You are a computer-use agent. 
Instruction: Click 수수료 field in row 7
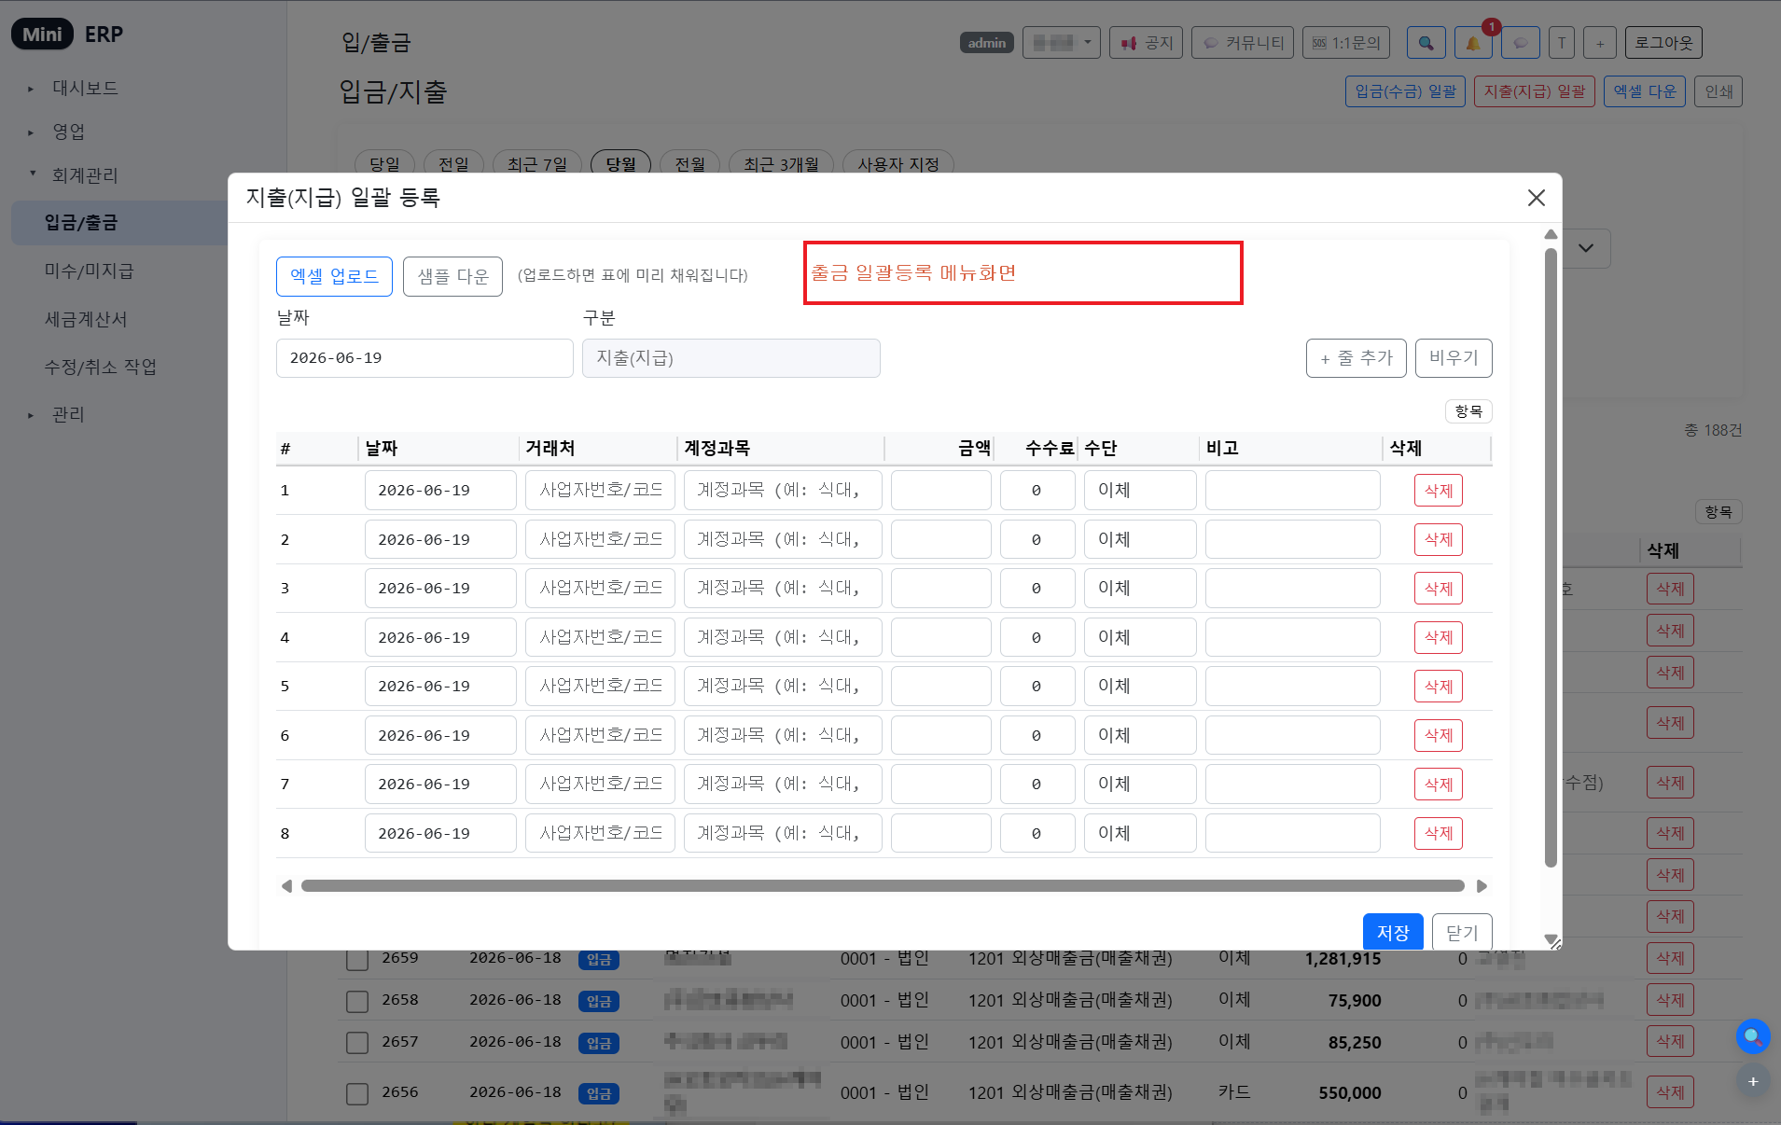1037,785
